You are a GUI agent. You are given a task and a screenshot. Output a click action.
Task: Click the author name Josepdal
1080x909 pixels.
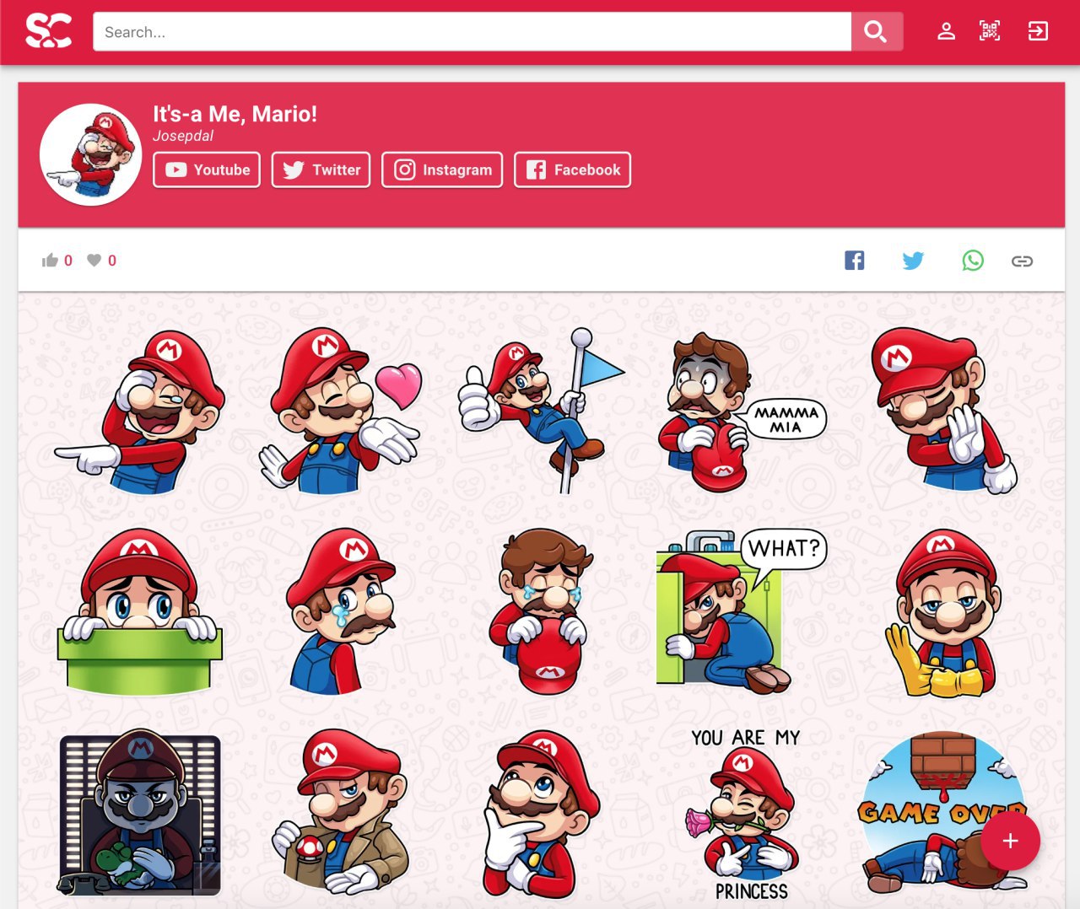coord(183,136)
